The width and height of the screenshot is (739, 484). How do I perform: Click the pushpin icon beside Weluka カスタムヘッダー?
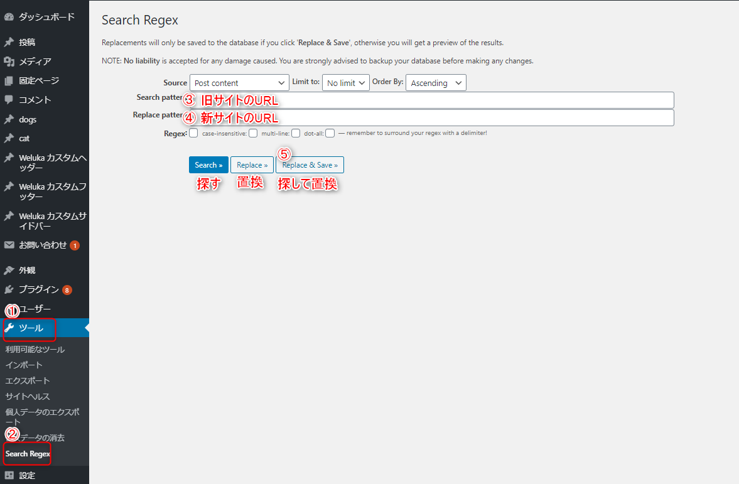pyautogui.click(x=9, y=158)
